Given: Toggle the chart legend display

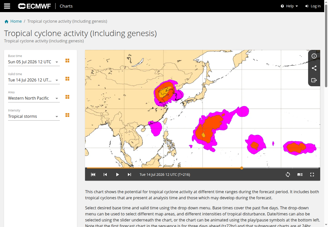Looking at the screenshot, I should [300, 175].
